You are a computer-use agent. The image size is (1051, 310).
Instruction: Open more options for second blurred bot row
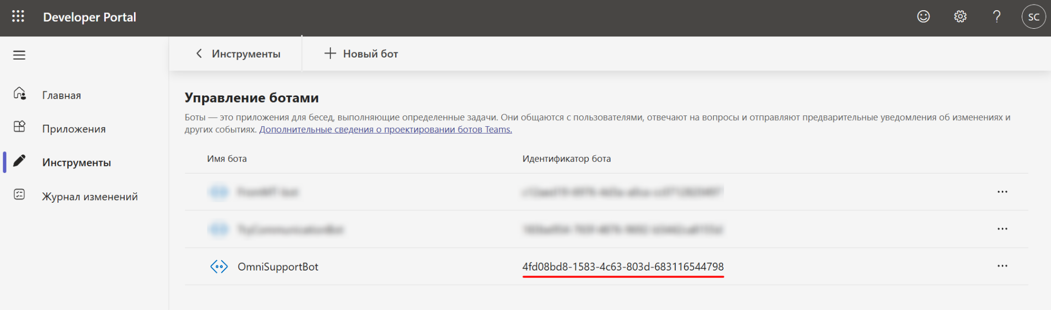(x=1002, y=228)
